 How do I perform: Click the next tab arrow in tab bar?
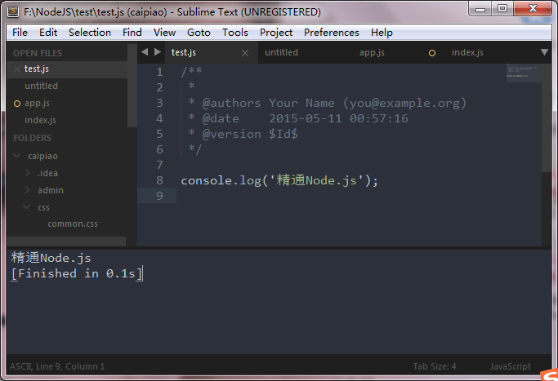pyautogui.click(x=158, y=52)
